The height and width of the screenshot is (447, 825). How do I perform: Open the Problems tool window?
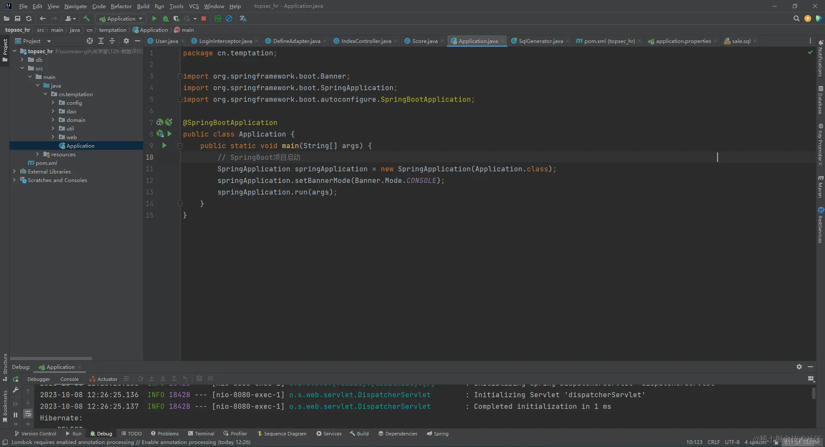pos(165,433)
